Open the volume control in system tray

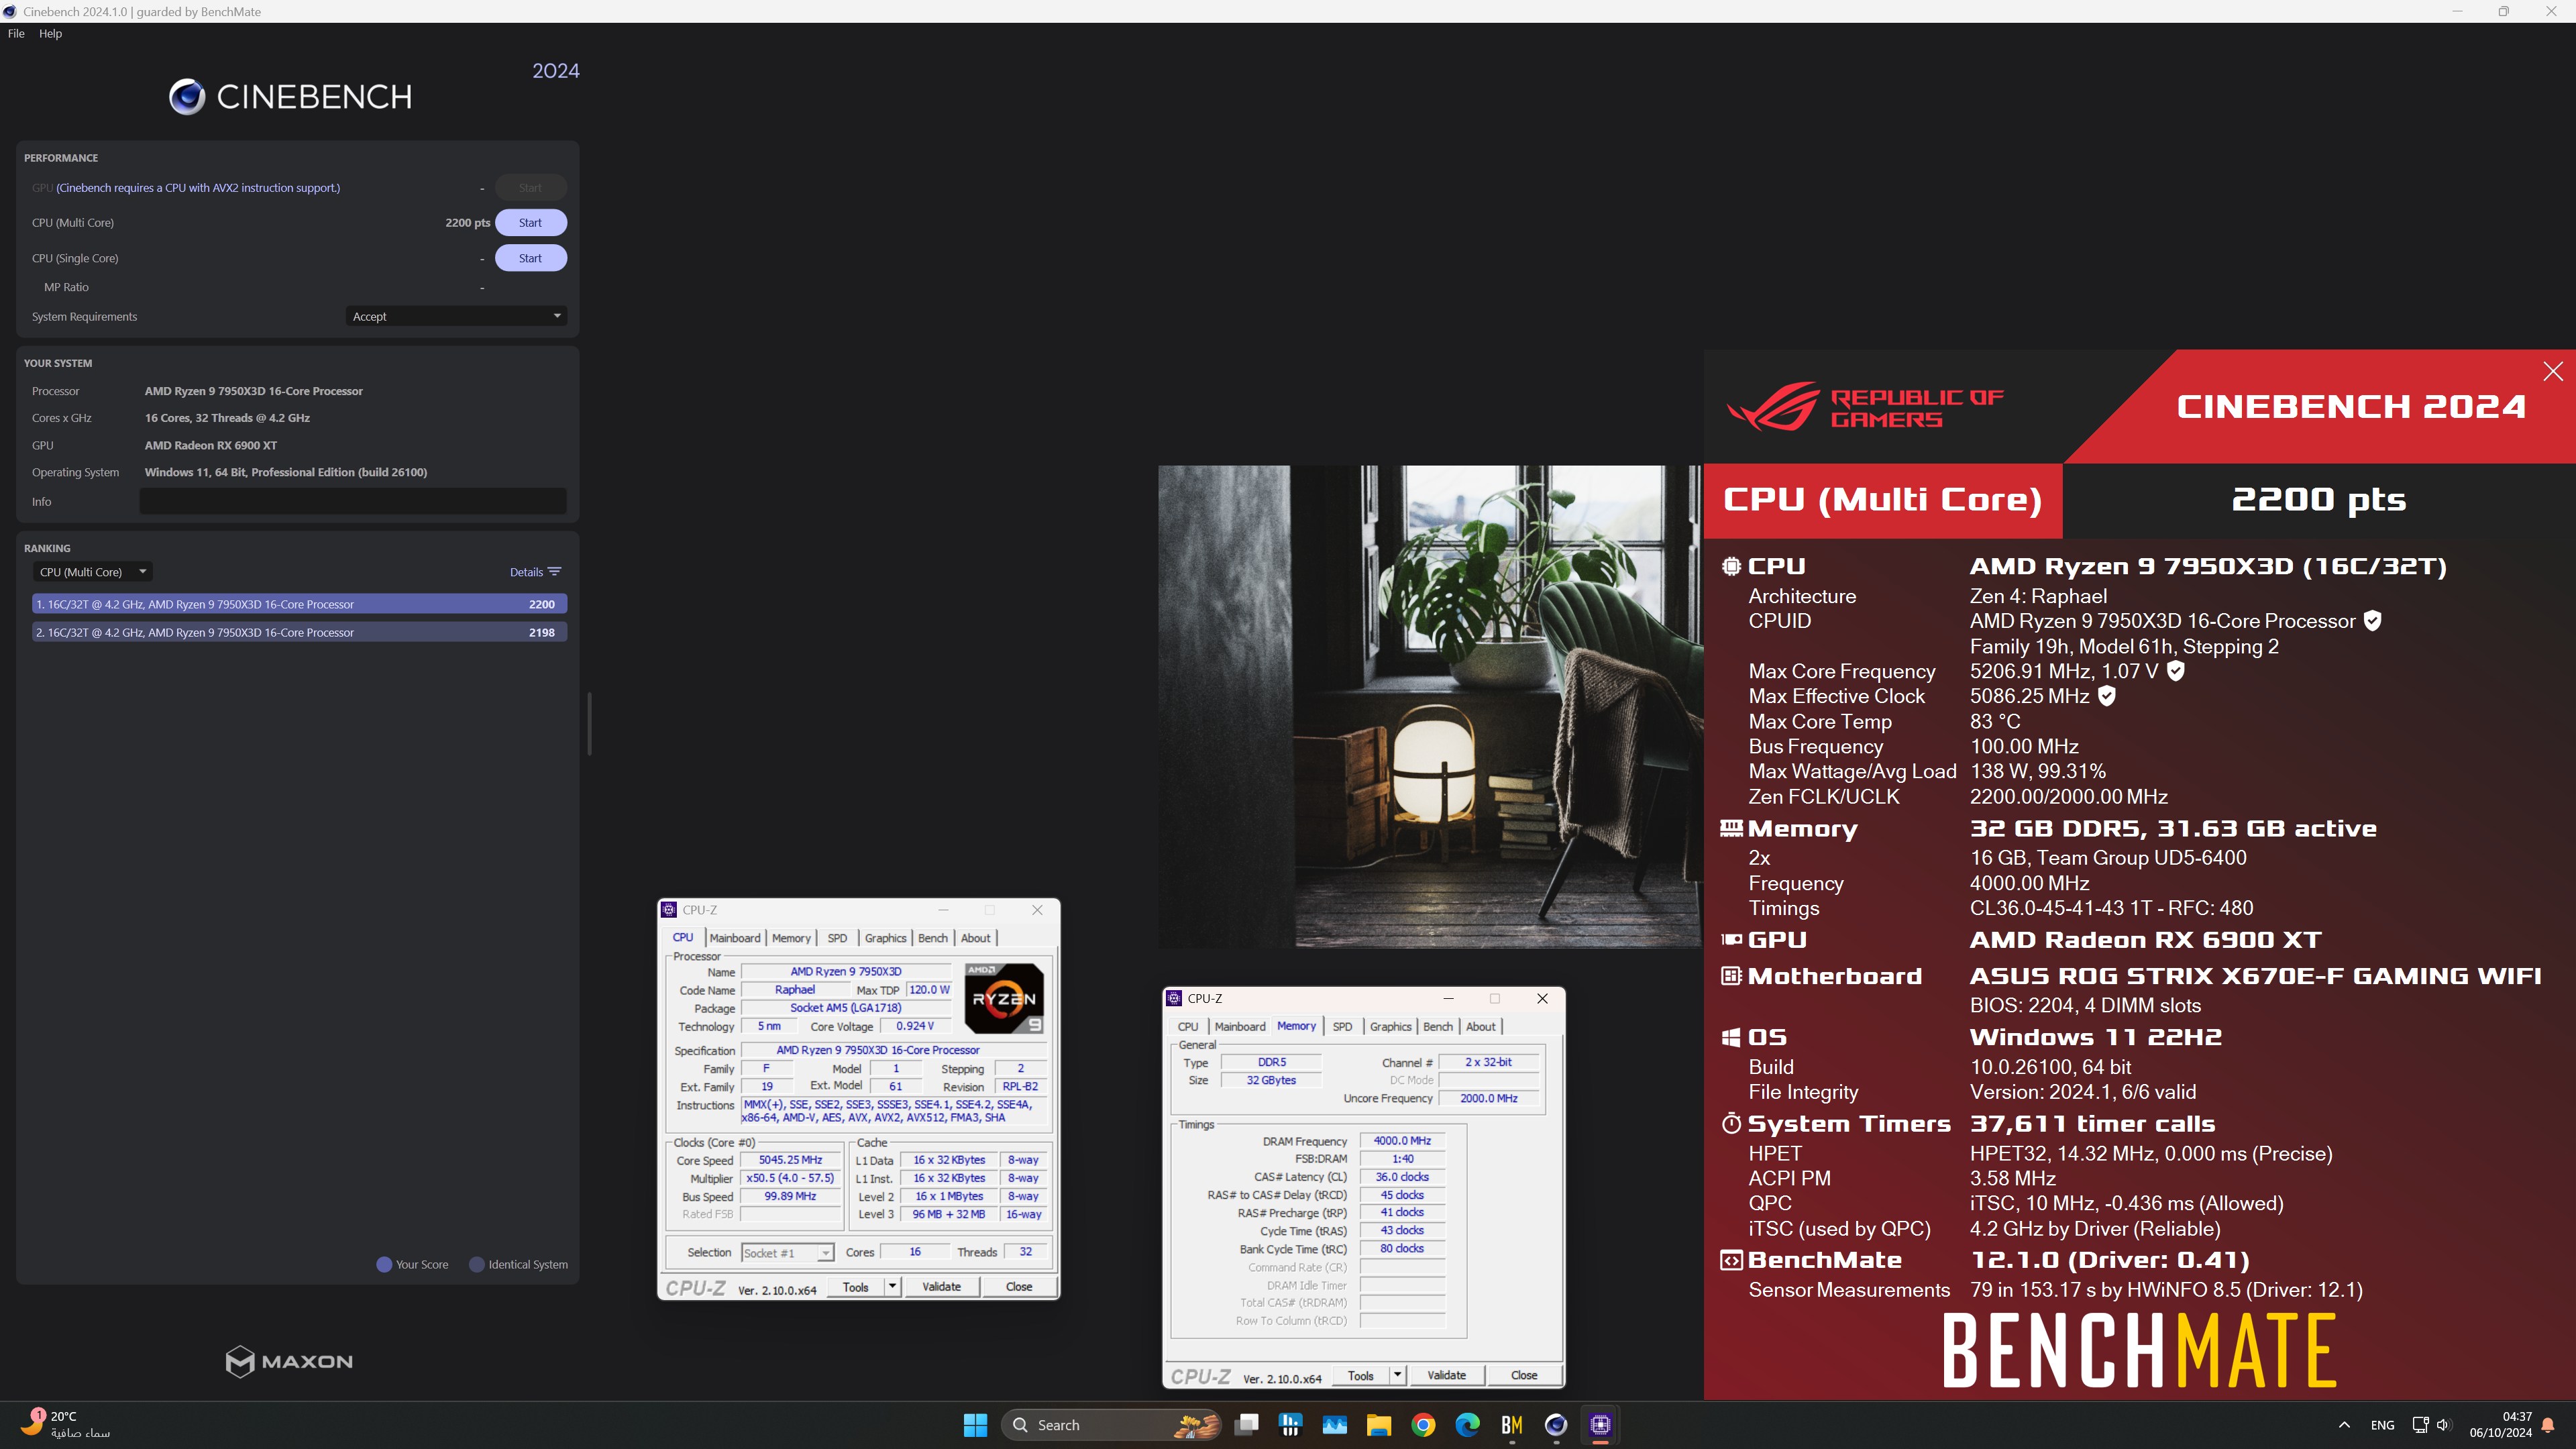click(x=2443, y=1425)
